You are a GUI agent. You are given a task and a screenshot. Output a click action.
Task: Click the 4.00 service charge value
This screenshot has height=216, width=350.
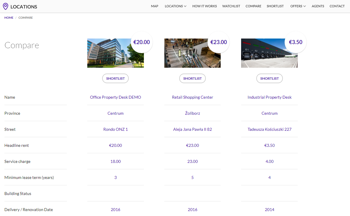click(269, 161)
